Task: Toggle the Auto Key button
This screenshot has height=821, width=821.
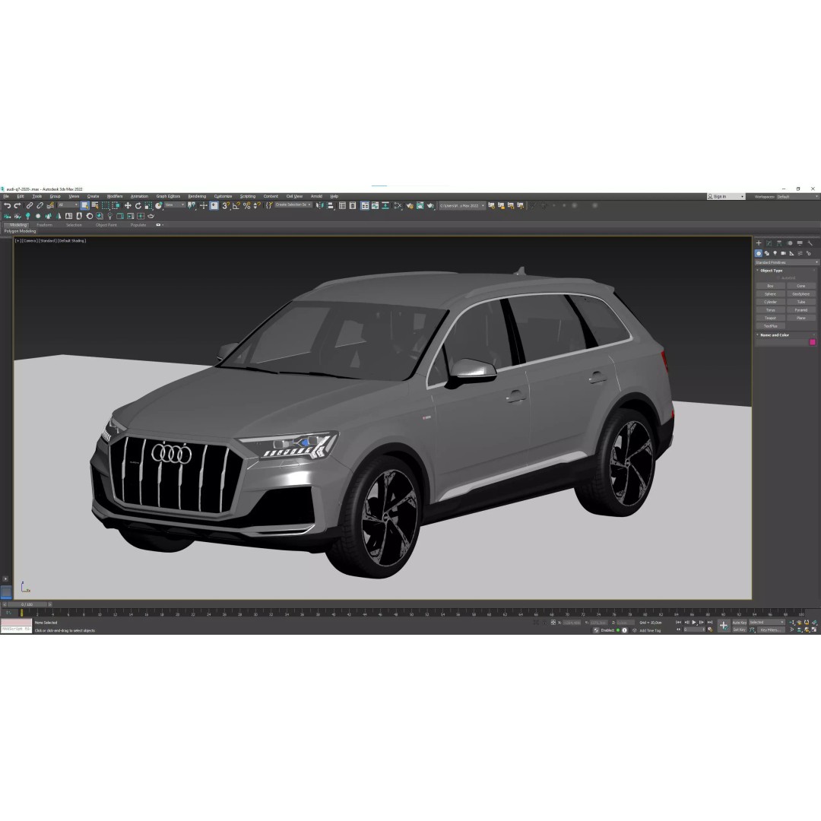Action: (x=740, y=623)
